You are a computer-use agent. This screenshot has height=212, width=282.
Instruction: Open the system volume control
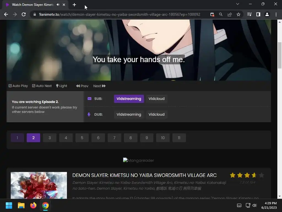(x=254, y=205)
